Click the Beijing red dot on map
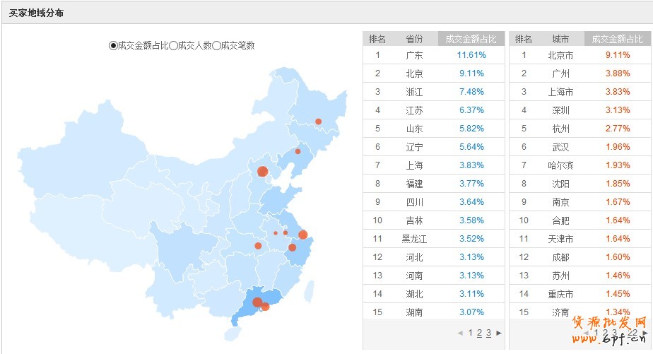 click(262, 171)
